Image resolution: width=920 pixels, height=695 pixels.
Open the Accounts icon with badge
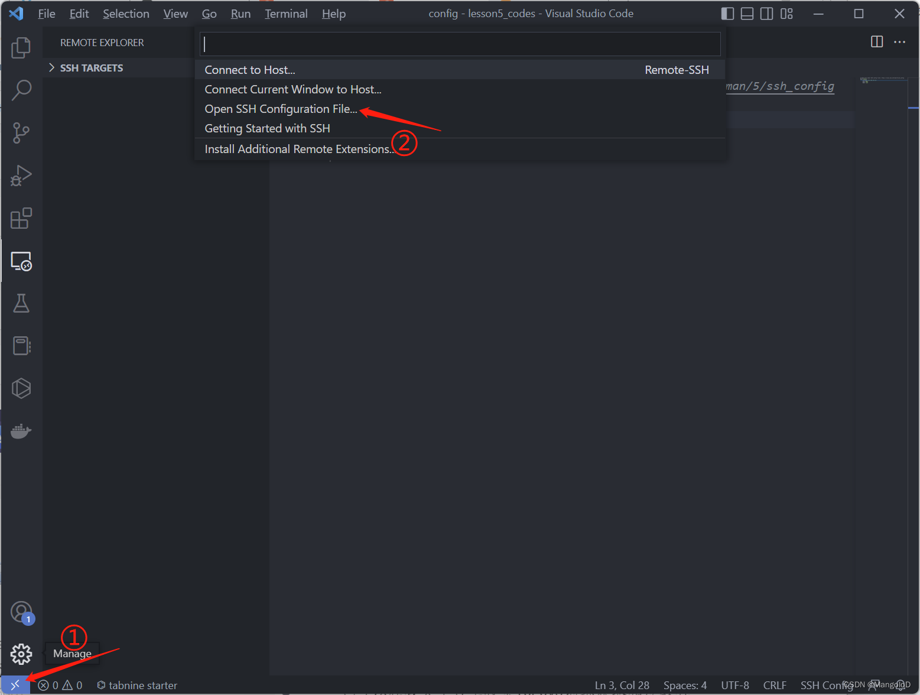[x=21, y=612]
